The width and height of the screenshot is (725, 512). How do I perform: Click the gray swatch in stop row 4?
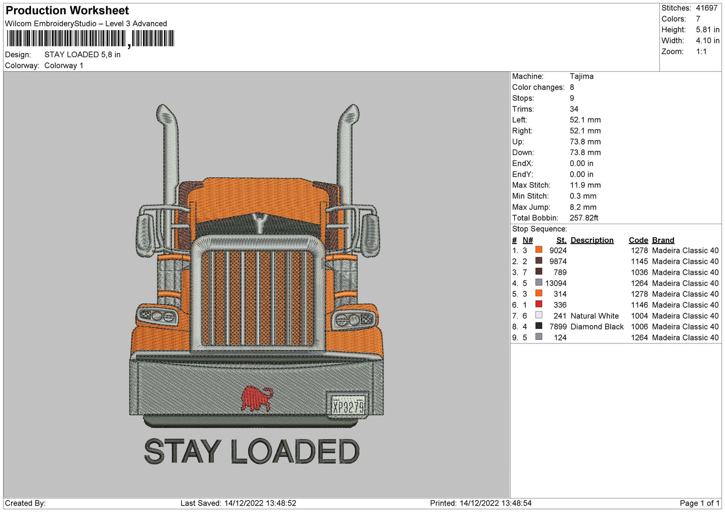pyautogui.click(x=539, y=282)
